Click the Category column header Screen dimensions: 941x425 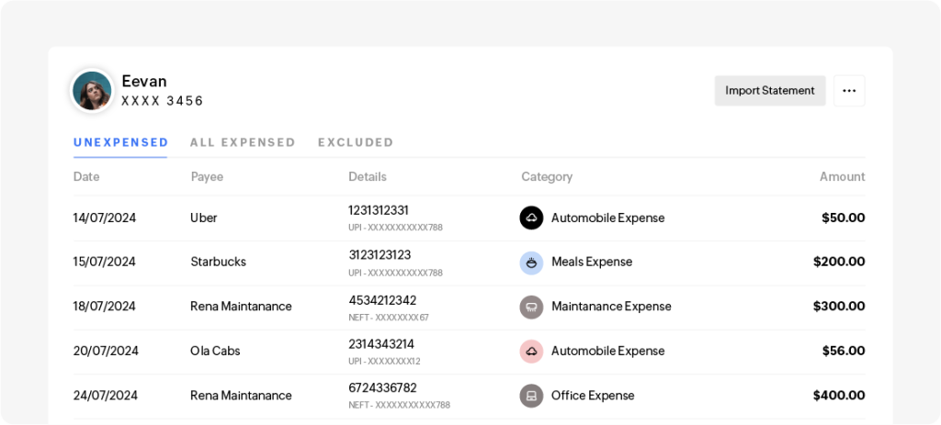547,176
